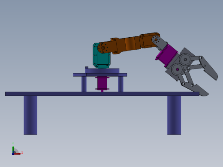This screenshot has height=167, width=223.
Task: Select the left table leg
Action: click(30, 115)
